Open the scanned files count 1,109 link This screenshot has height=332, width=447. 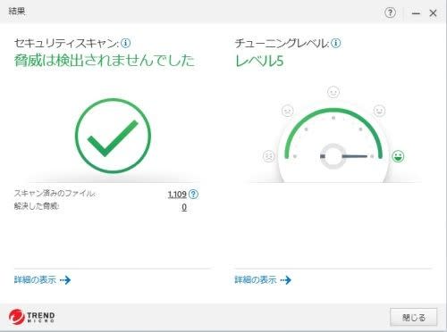point(177,195)
